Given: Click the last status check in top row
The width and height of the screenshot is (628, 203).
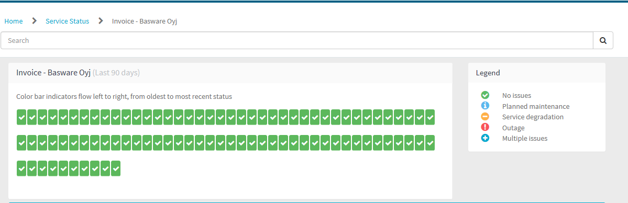Looking at the screenshot, I should point(430,117).
